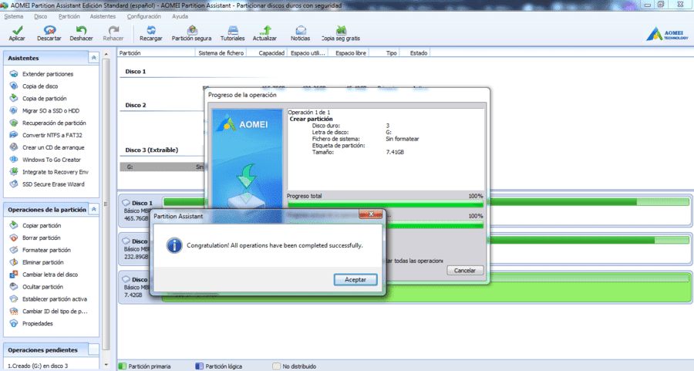Click the Copia de partición icon
This screenshot has width=694, height=371.
pyautogui.click(x=14, y=98)
